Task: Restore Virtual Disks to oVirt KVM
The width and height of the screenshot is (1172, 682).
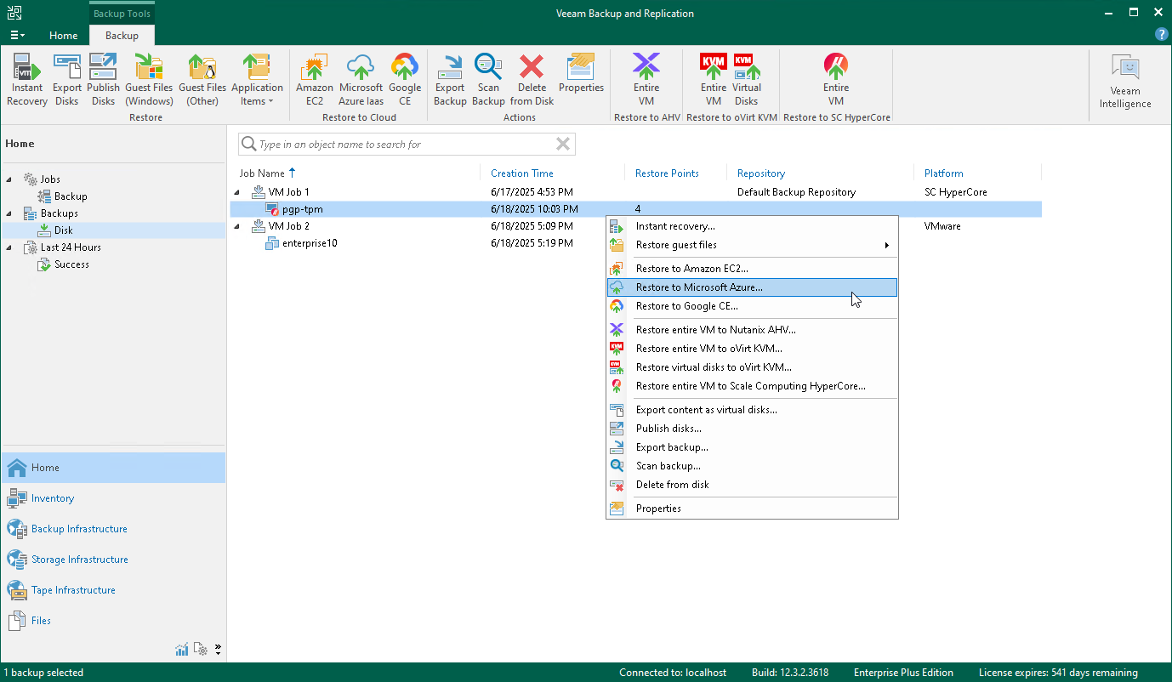Action: coord(747,80)
